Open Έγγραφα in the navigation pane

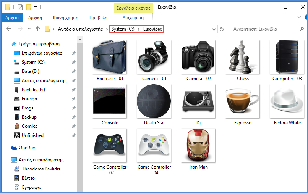point(31,187)
